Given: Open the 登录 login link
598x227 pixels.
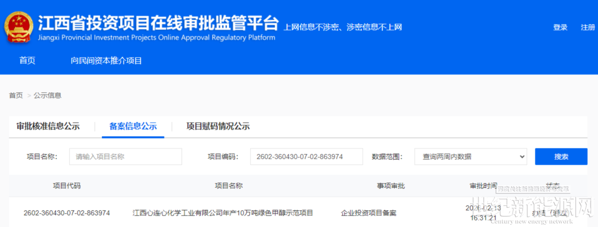Looking at the screenshot, I should (x=560, y=28).
